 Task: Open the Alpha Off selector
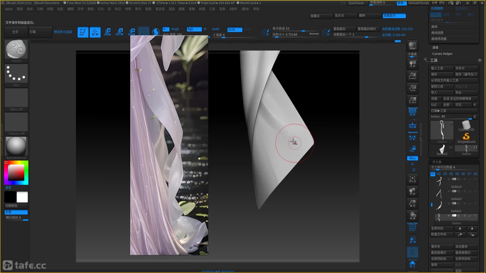coord(16,100)
